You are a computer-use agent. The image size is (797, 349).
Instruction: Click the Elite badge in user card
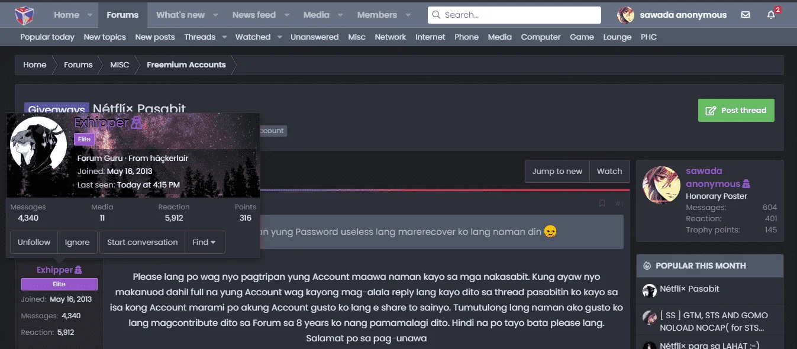[x=84, y=139]
